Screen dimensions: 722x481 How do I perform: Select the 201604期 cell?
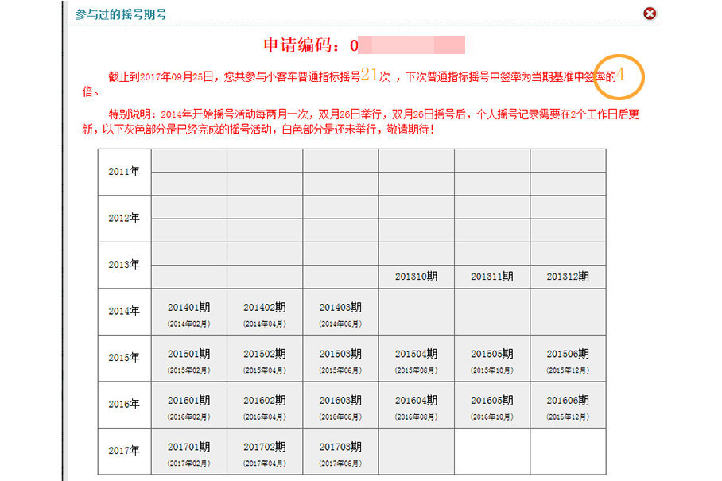pyautogui.click(x=416, y=405)
